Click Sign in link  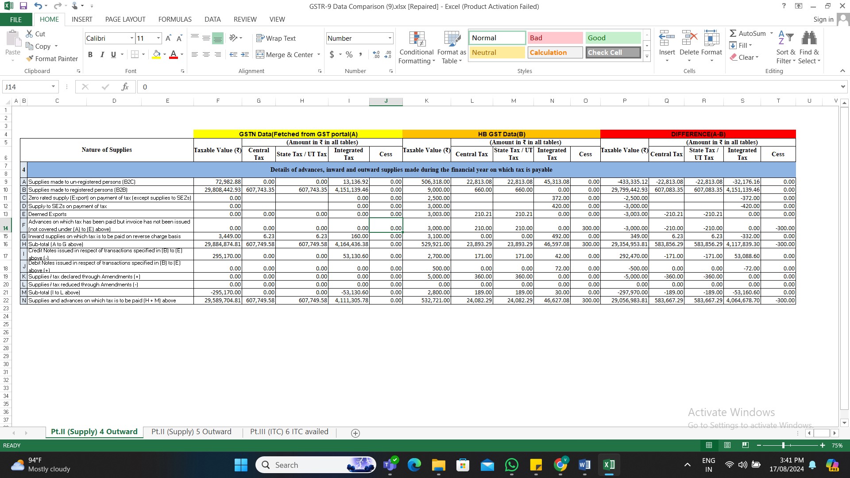pos(823,19)
